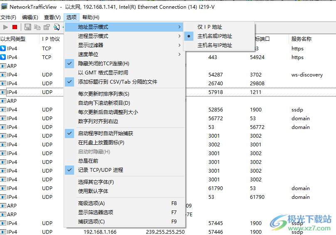Click the Start Capture play icon

(5, 27)
